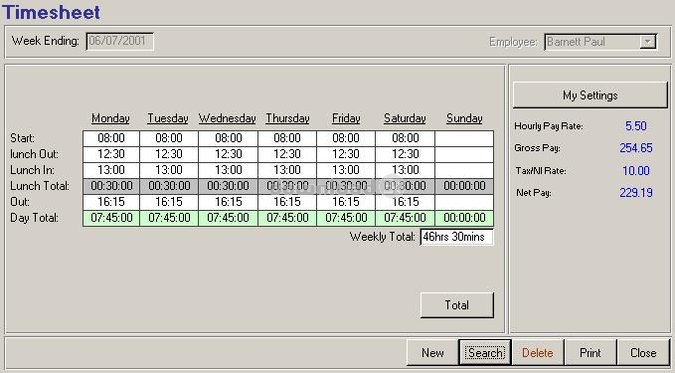
Task: Click Wednesday's Lunch In time cell
Action: tap(229, 170)
